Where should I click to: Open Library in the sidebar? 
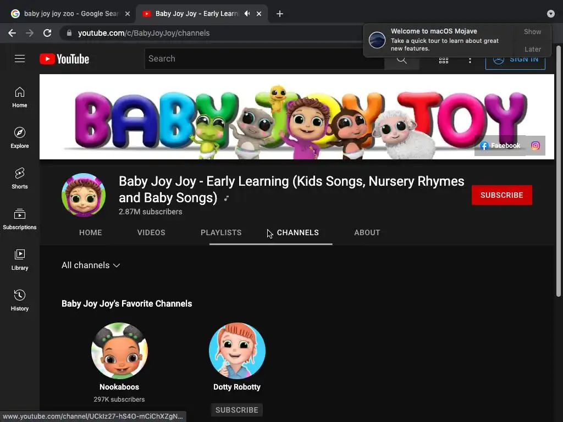click(20, 260)
